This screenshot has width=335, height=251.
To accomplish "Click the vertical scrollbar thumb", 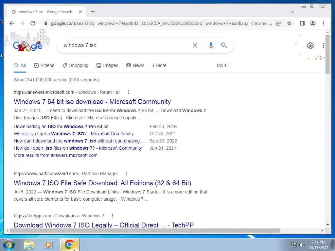I will click(x=327, y=54).
